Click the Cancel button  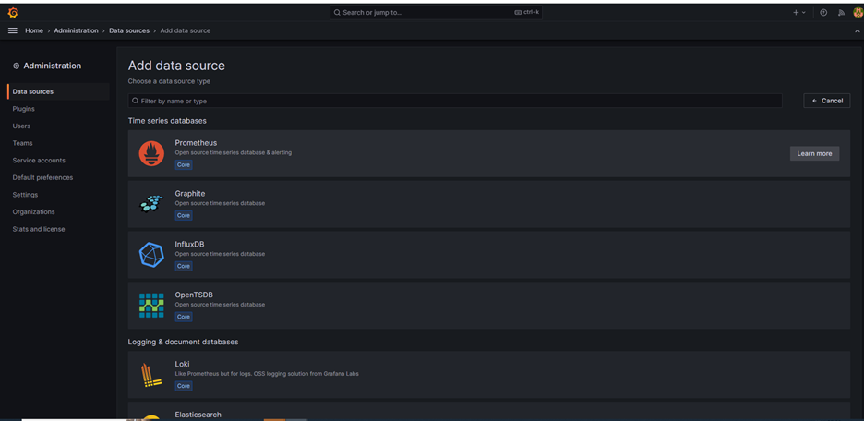[x=826, y=101]
